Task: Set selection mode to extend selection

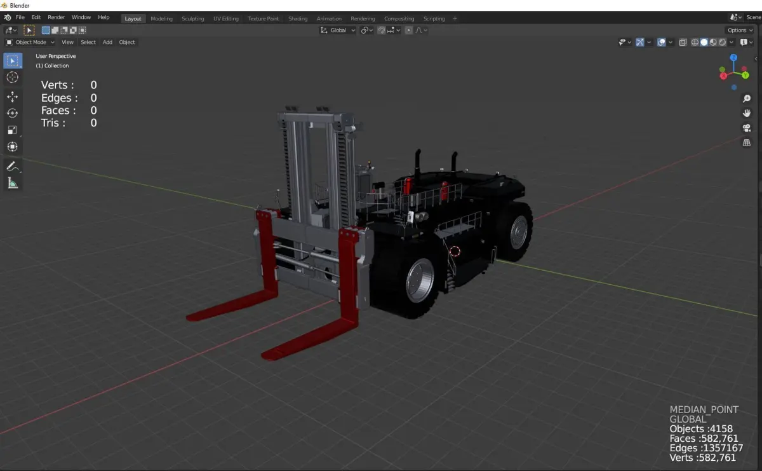Action: (x=55, y=30)
